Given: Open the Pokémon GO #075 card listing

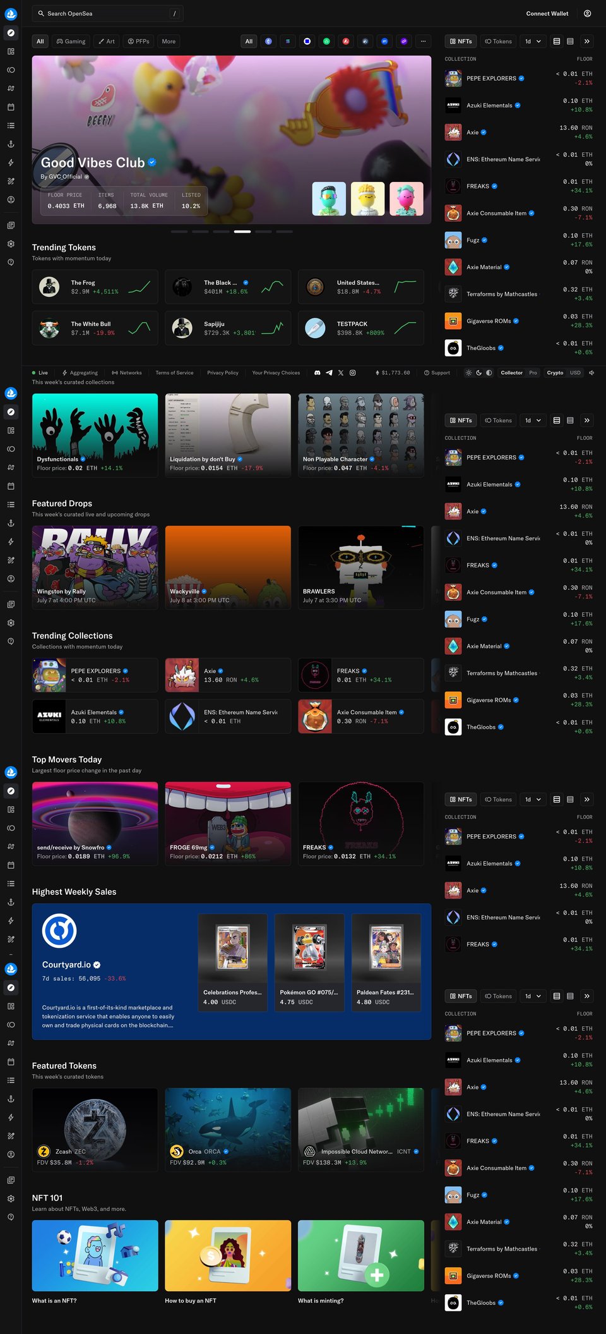Looking at the screenshot, I should coord(309,962).
